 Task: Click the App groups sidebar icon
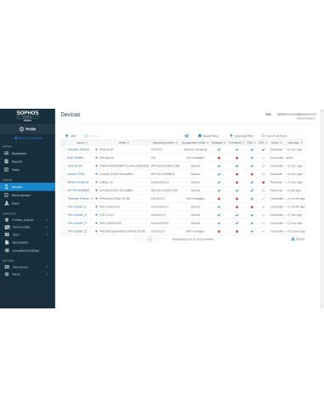pyautogui.click(x=7, y=267)
